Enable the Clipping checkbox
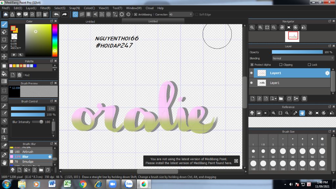This screenshot has width=336, height=189. [x=281, y=65]
